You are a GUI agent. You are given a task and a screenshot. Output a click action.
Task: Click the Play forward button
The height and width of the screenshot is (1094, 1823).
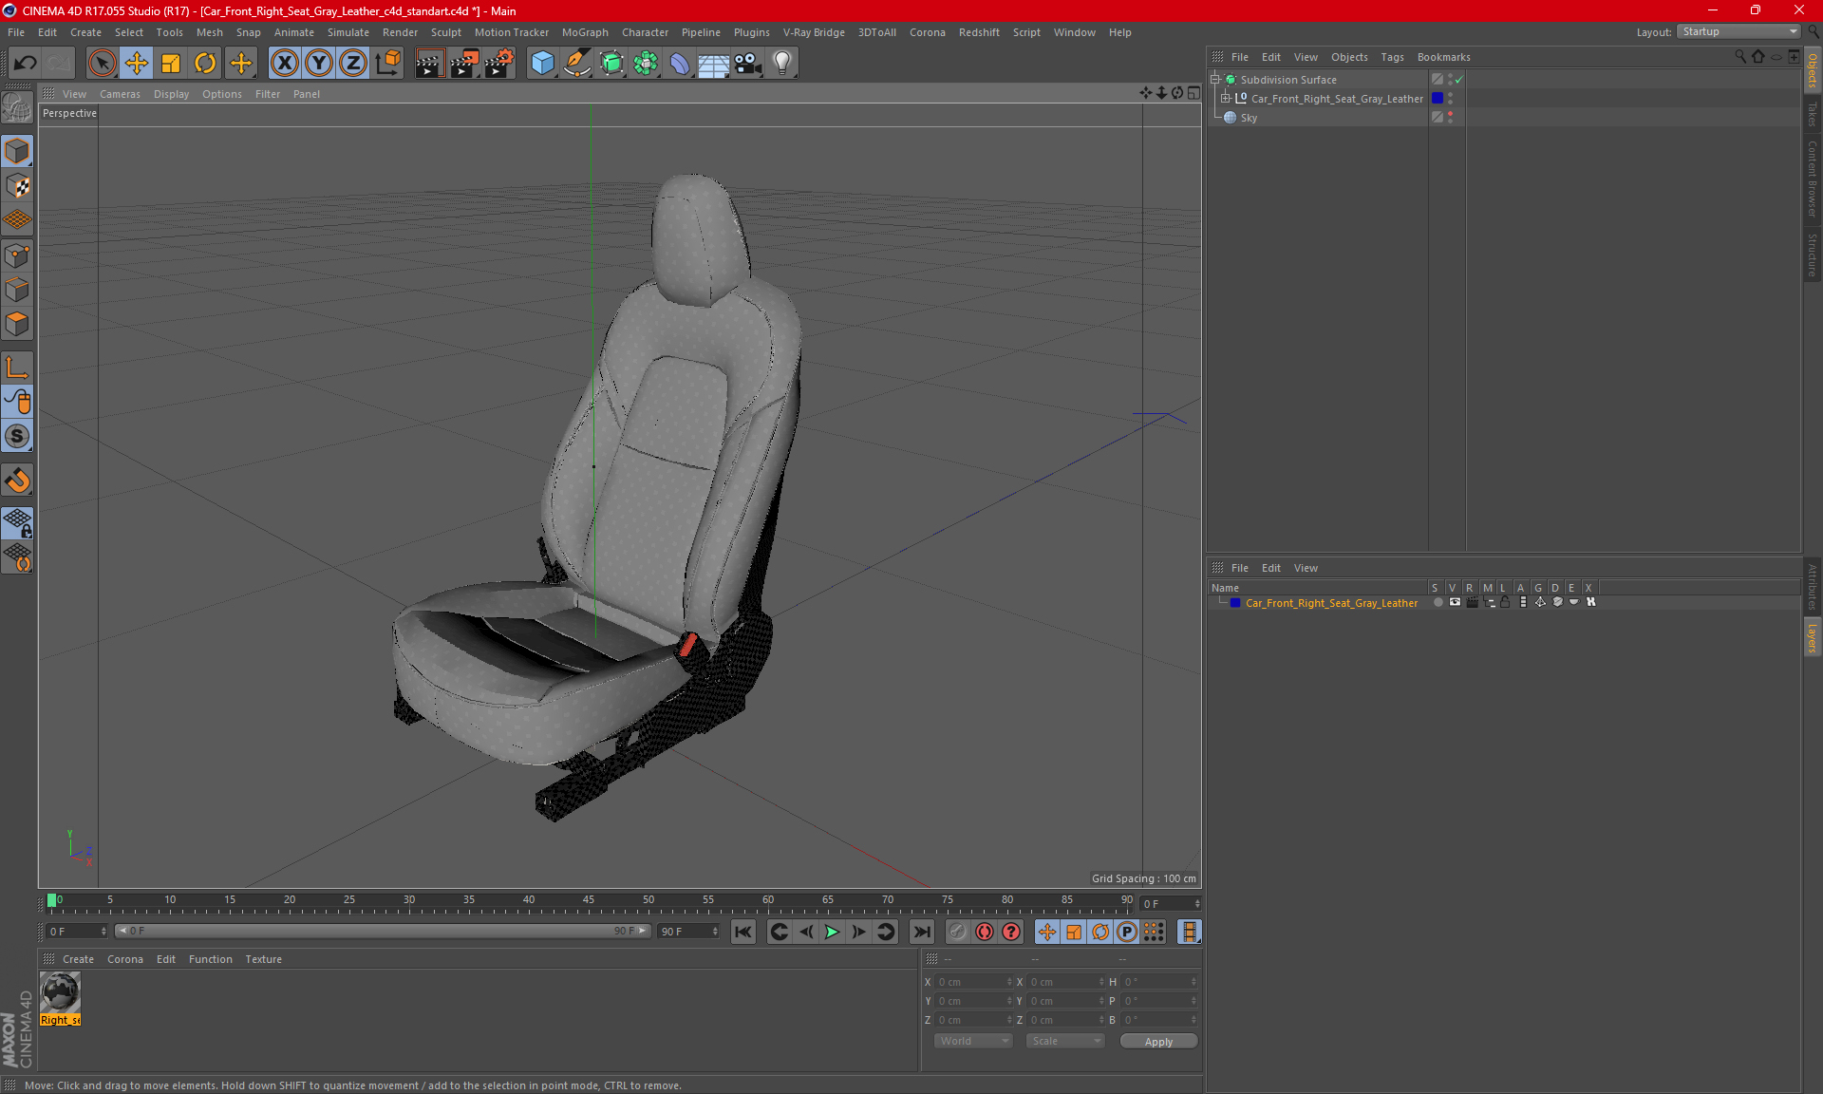(x=832, y=932)
